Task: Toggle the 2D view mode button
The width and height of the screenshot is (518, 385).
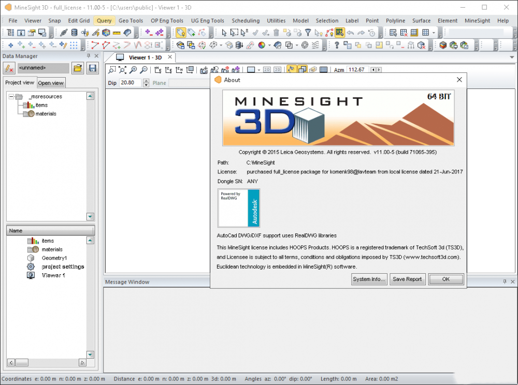Action: click(267, 70)
